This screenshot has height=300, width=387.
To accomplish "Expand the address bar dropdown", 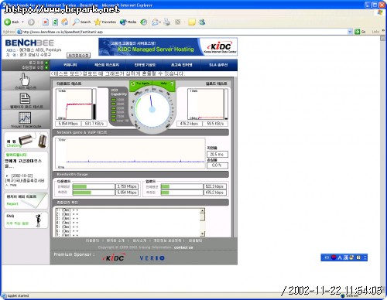I will [x=350, y=32].
